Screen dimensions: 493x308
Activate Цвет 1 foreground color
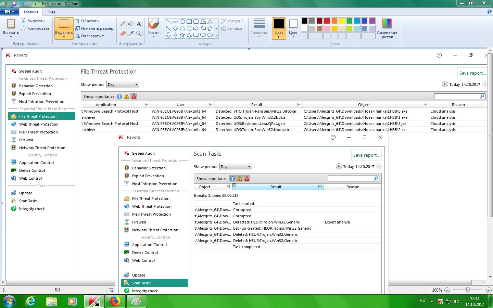[x=279, y=28]
